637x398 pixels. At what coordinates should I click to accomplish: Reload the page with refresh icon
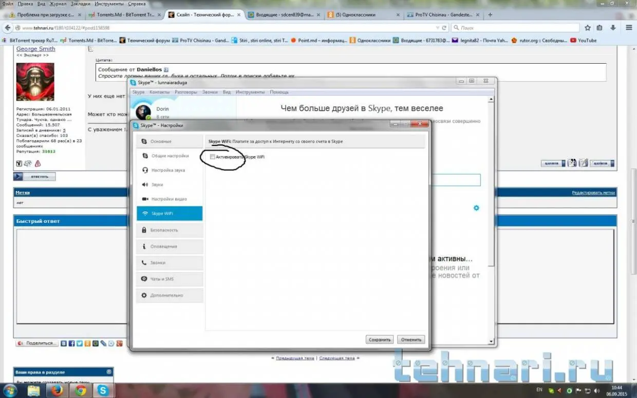click(x=444, y=28)
